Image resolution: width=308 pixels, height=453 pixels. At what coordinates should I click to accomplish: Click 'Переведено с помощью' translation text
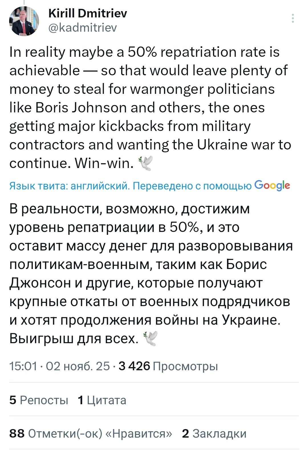pyautogui.click(x=192, y=186)
